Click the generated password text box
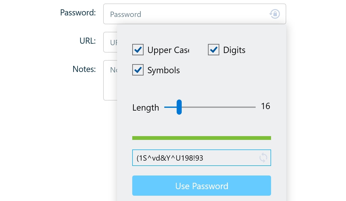Screen dimensions: 346x201 (x=202, y=158)
